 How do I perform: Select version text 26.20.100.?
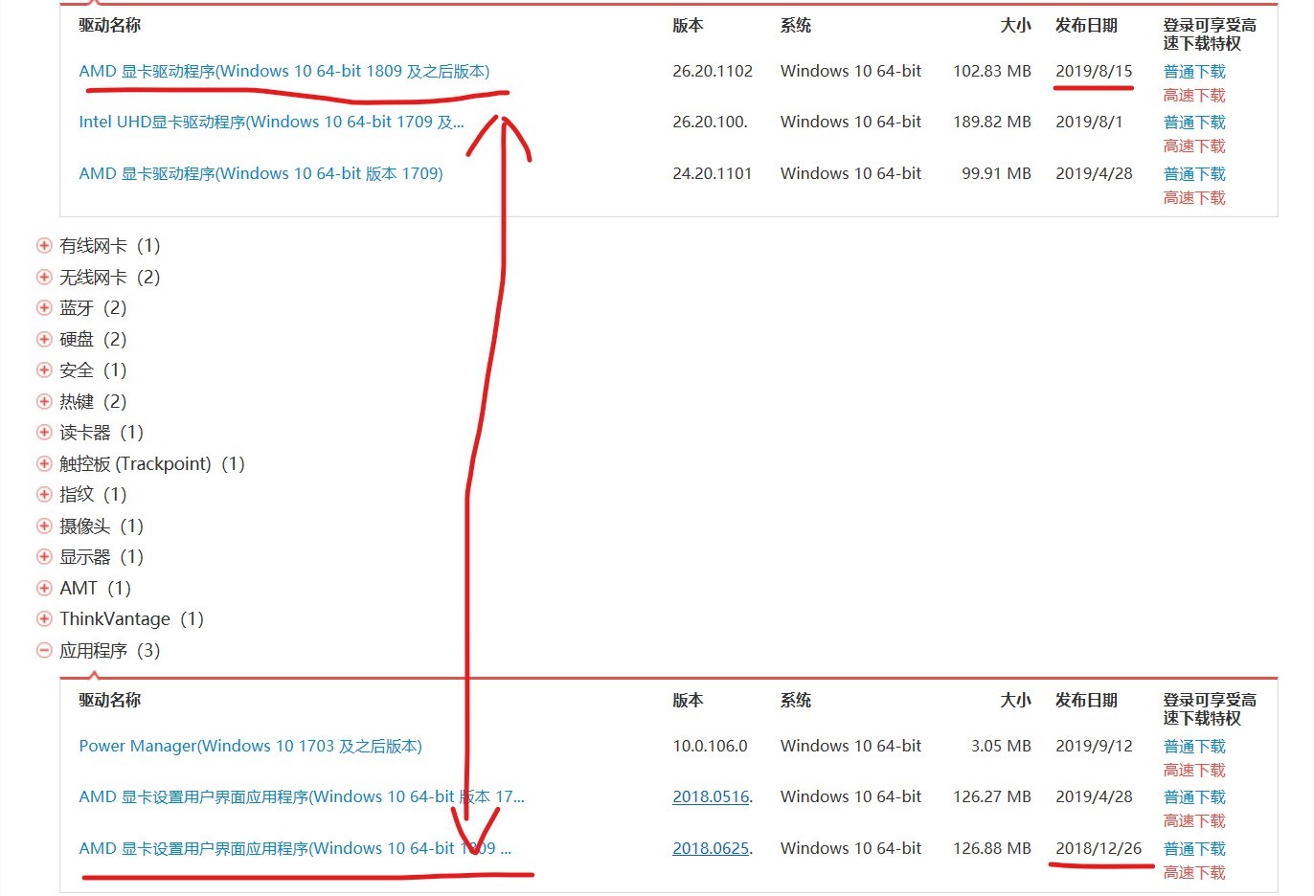coord(710,122)
